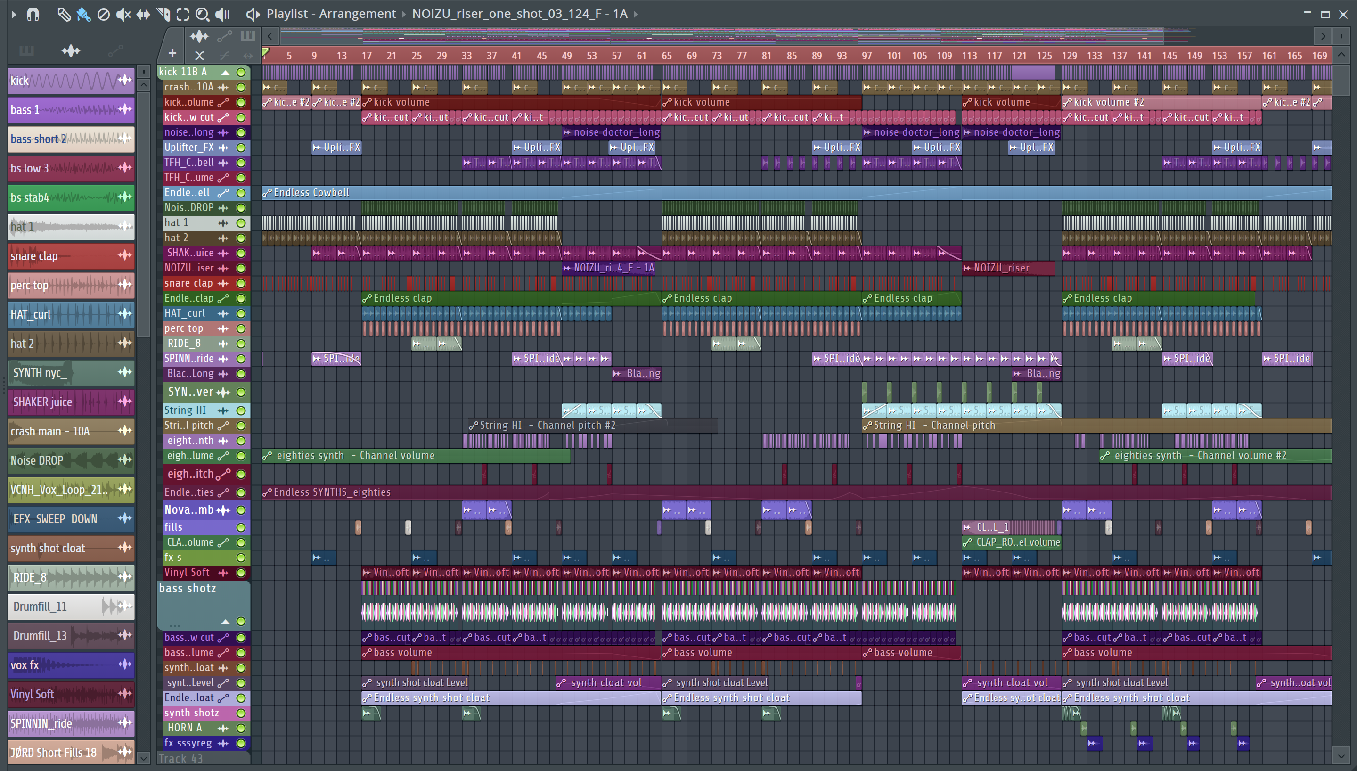This screenshot has width=1357, height=771.
Task: Select the Paint brush tool
Action: [x=83, y=14]
